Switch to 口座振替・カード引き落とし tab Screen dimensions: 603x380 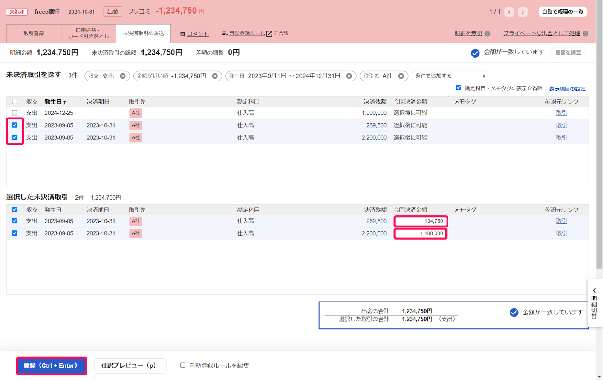click(x=89, y=34)
